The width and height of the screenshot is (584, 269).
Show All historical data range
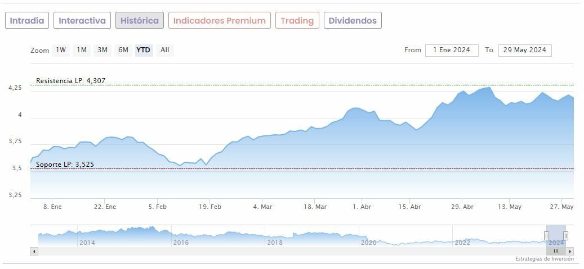coord(164,50)
